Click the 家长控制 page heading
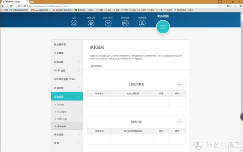243x152 pixels. 97,47
